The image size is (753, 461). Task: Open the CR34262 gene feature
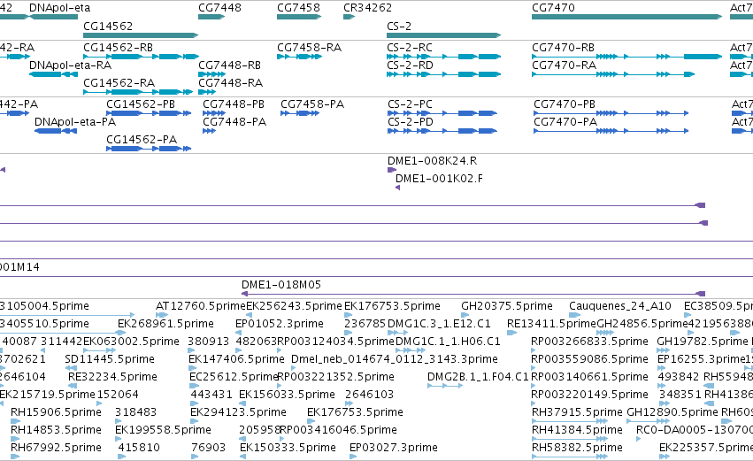[x=349, y=18]
